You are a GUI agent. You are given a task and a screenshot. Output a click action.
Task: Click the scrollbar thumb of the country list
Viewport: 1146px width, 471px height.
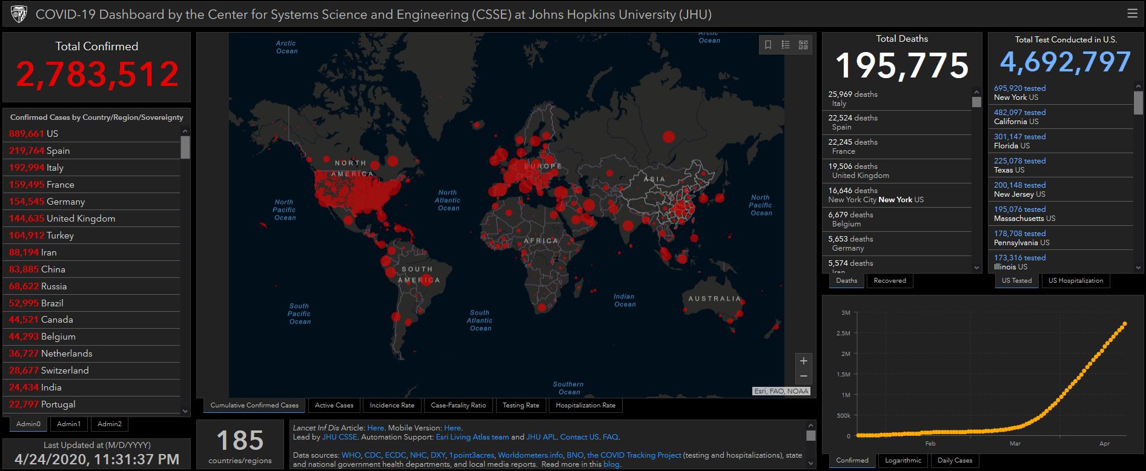coord(185,147)
